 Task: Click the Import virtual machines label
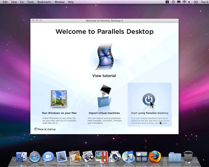(104, 113)
